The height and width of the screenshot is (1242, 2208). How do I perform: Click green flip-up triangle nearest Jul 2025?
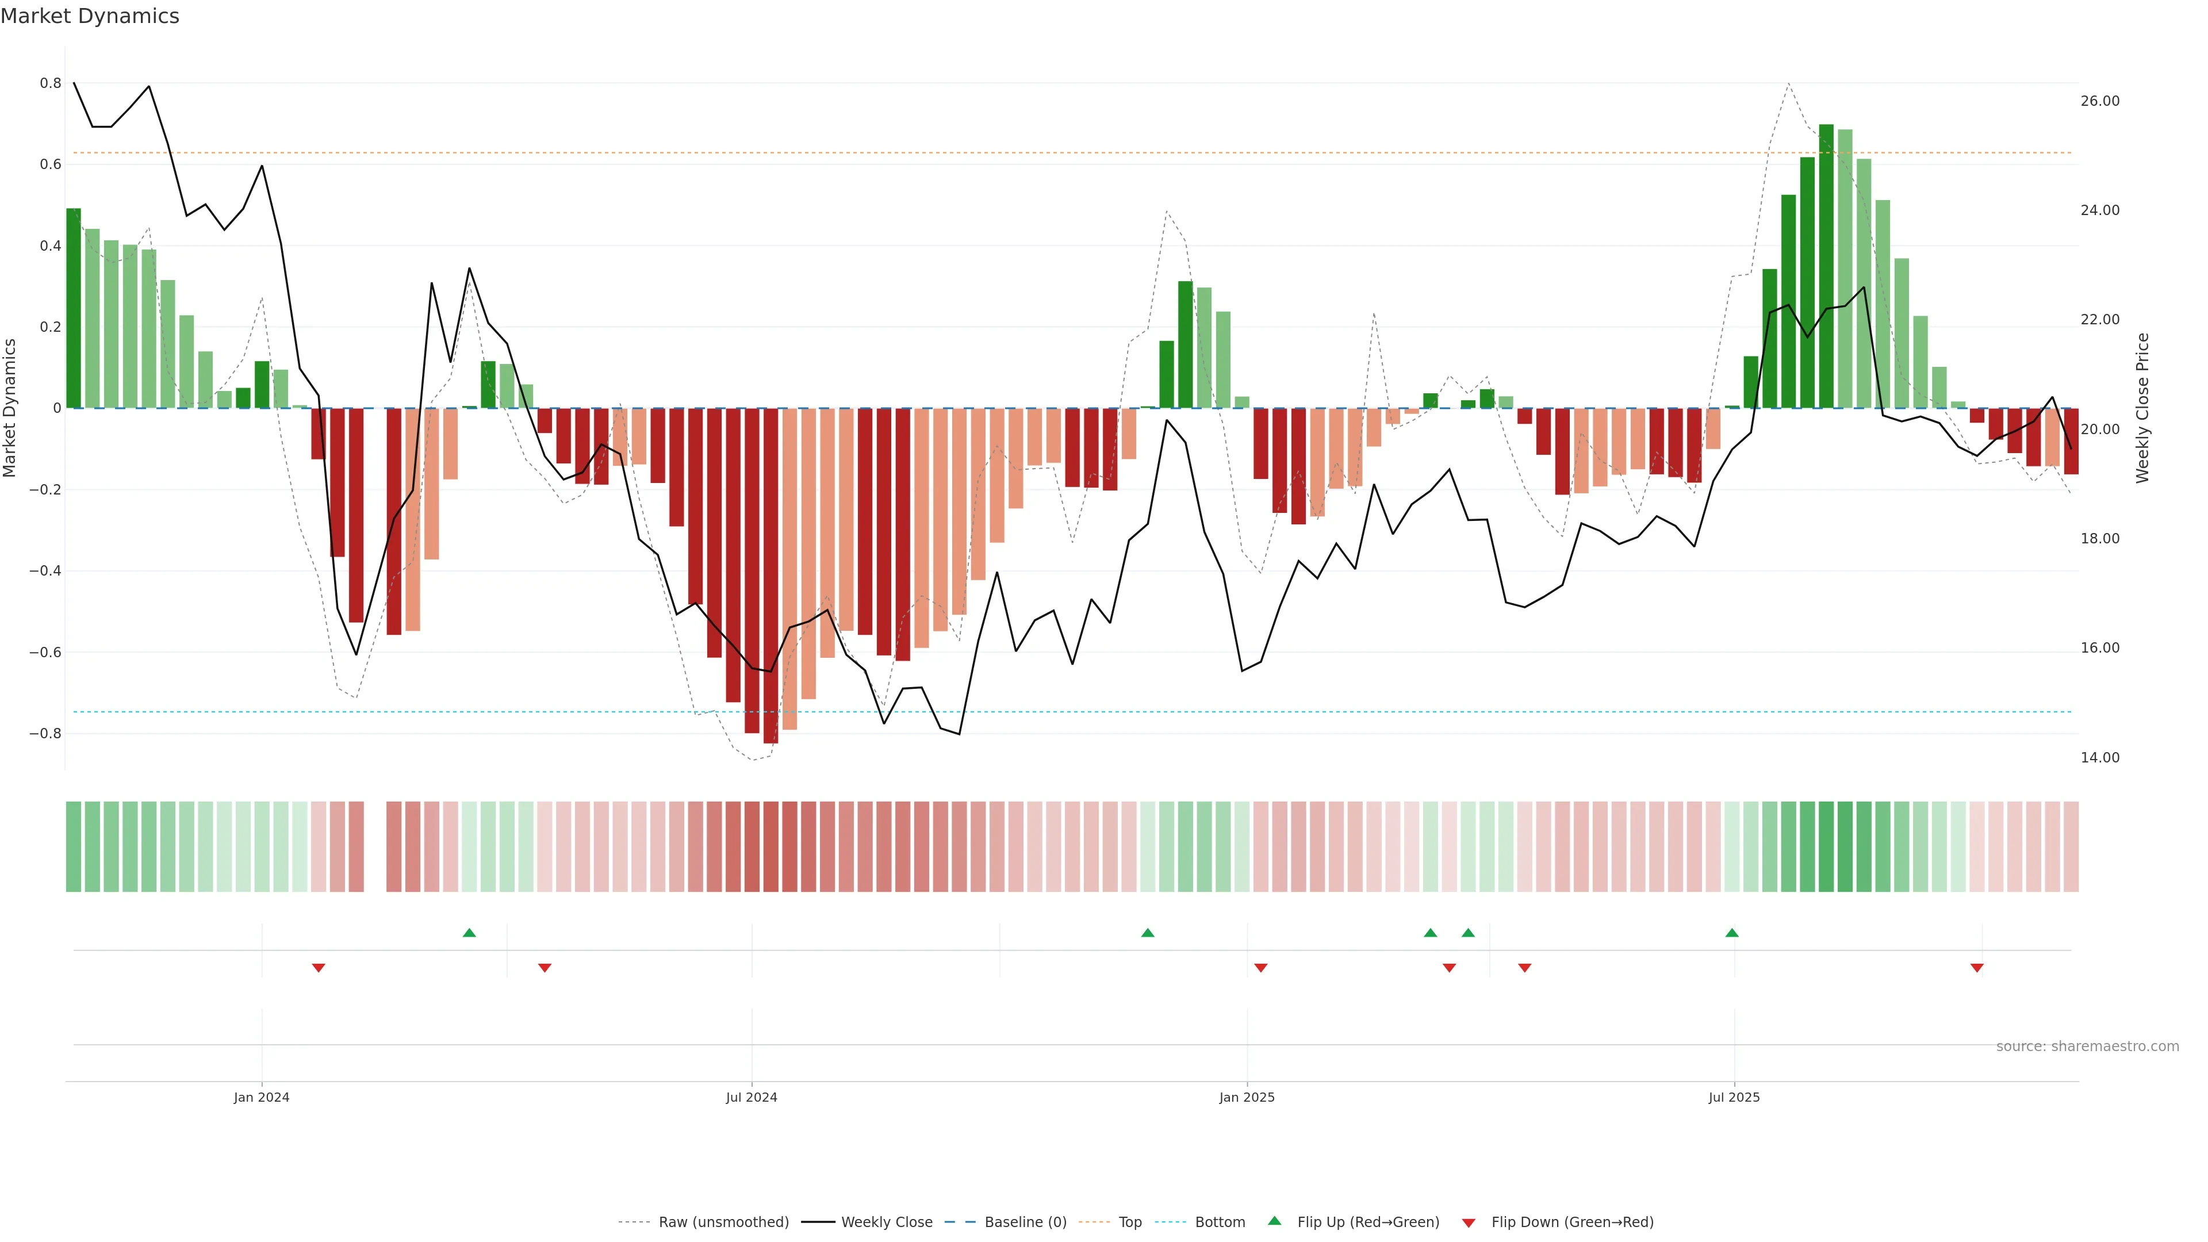tap(1731, 933)
